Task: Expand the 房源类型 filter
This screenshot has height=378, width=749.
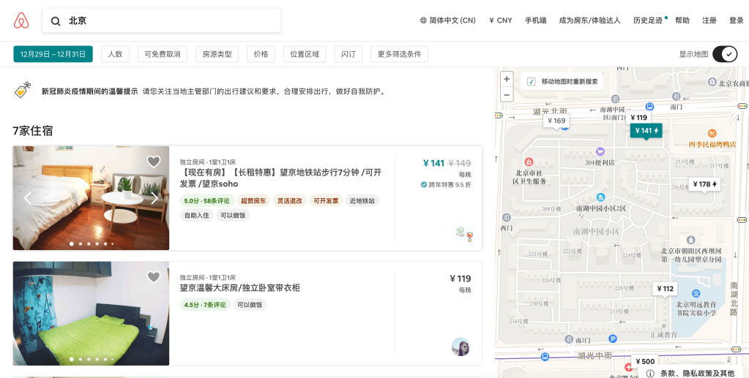Action: click(x=217, y=54)
